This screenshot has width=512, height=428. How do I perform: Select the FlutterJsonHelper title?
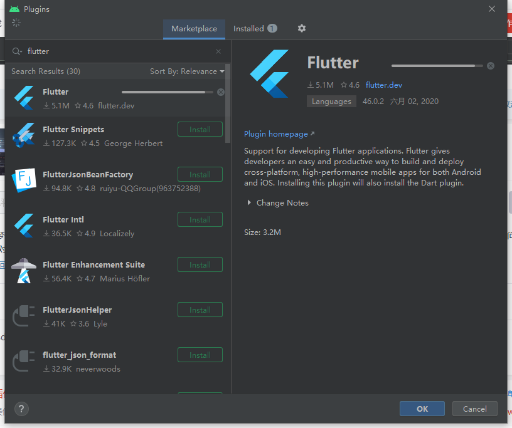pos(77,310)
